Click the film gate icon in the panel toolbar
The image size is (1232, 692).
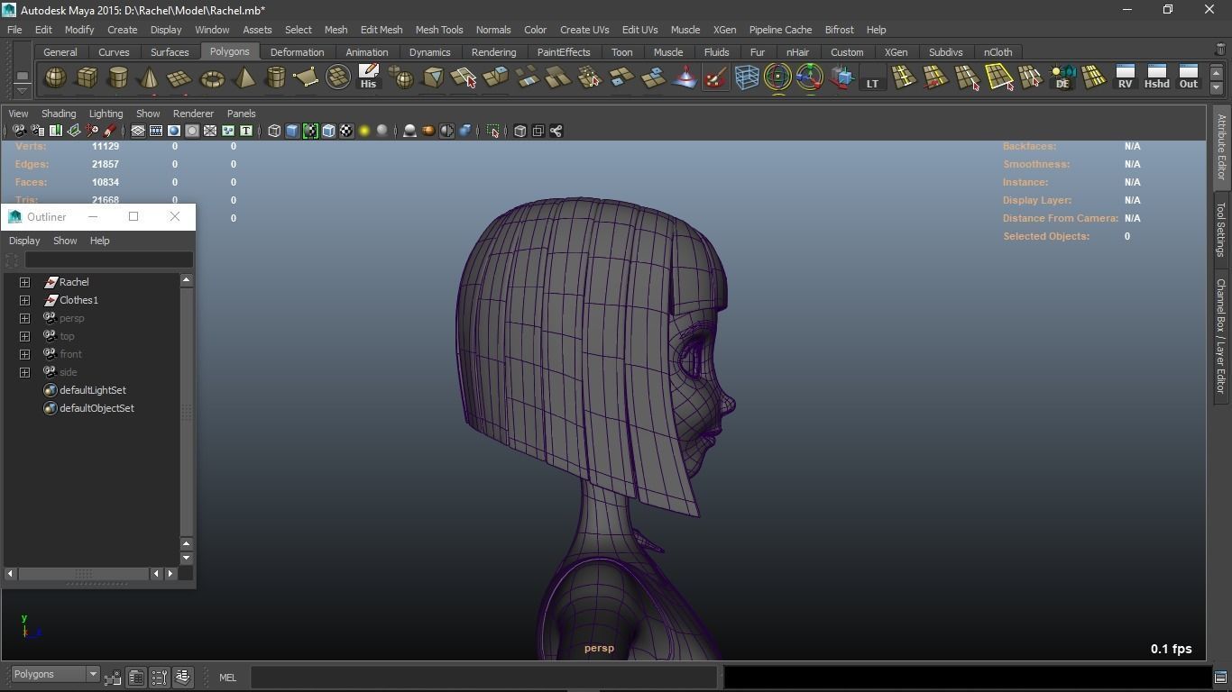[x=156, y=132]
